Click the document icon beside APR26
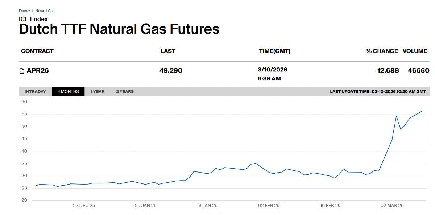Image resolution: width=435 pixels, height=215 pixels. (22, 71)
